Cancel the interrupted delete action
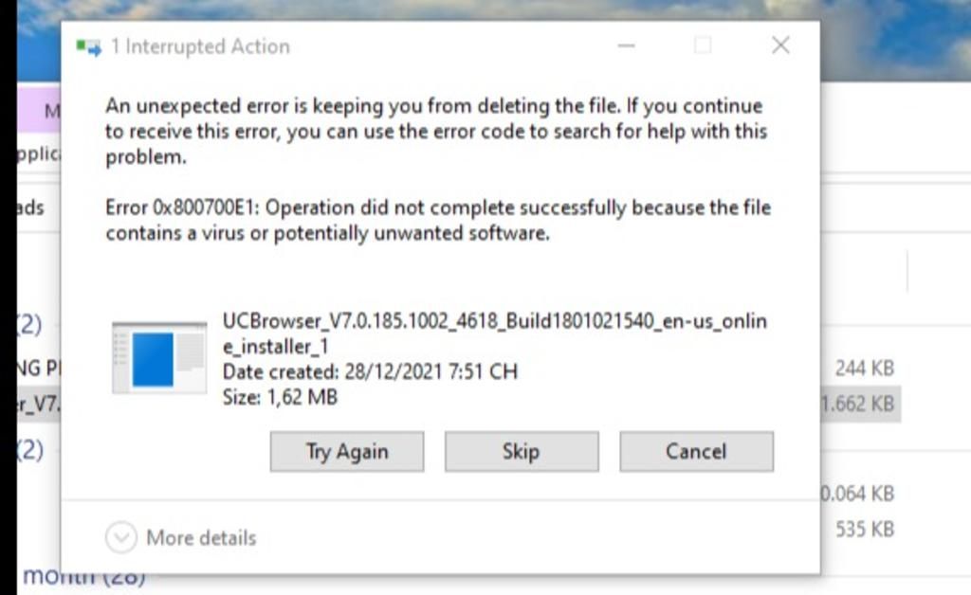The width and height of the screenshot is (971, 595). (x=696, y=452)
